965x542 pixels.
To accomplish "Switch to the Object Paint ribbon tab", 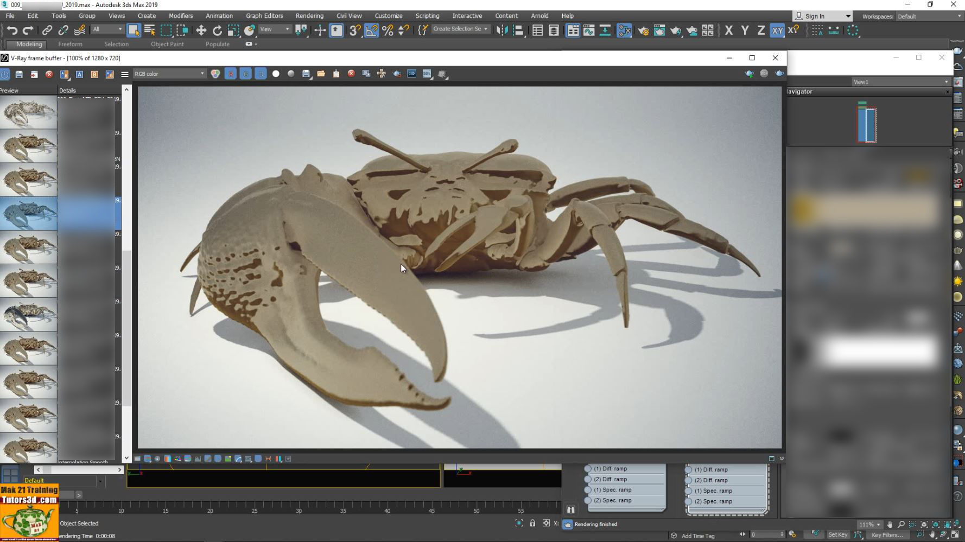I will tap(167, 44).
